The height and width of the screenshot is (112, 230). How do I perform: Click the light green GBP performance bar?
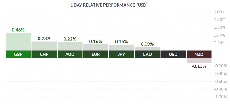18,42
